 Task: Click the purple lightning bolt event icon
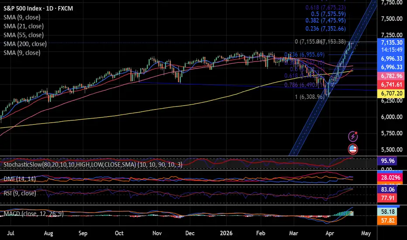click(x=353, y=137)
